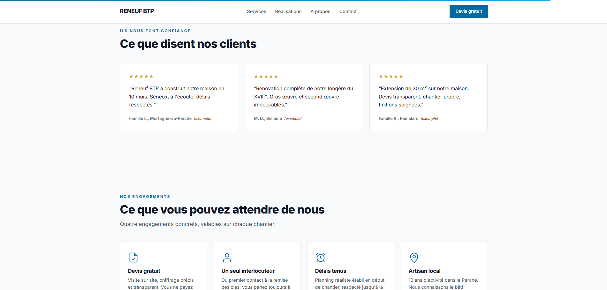Open the À propos nav link
Image resolution: width=607 pixels, height=290 pixels.
320,11
